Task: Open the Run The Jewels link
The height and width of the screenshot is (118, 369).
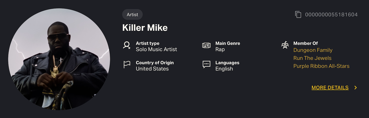Action: 312,58
